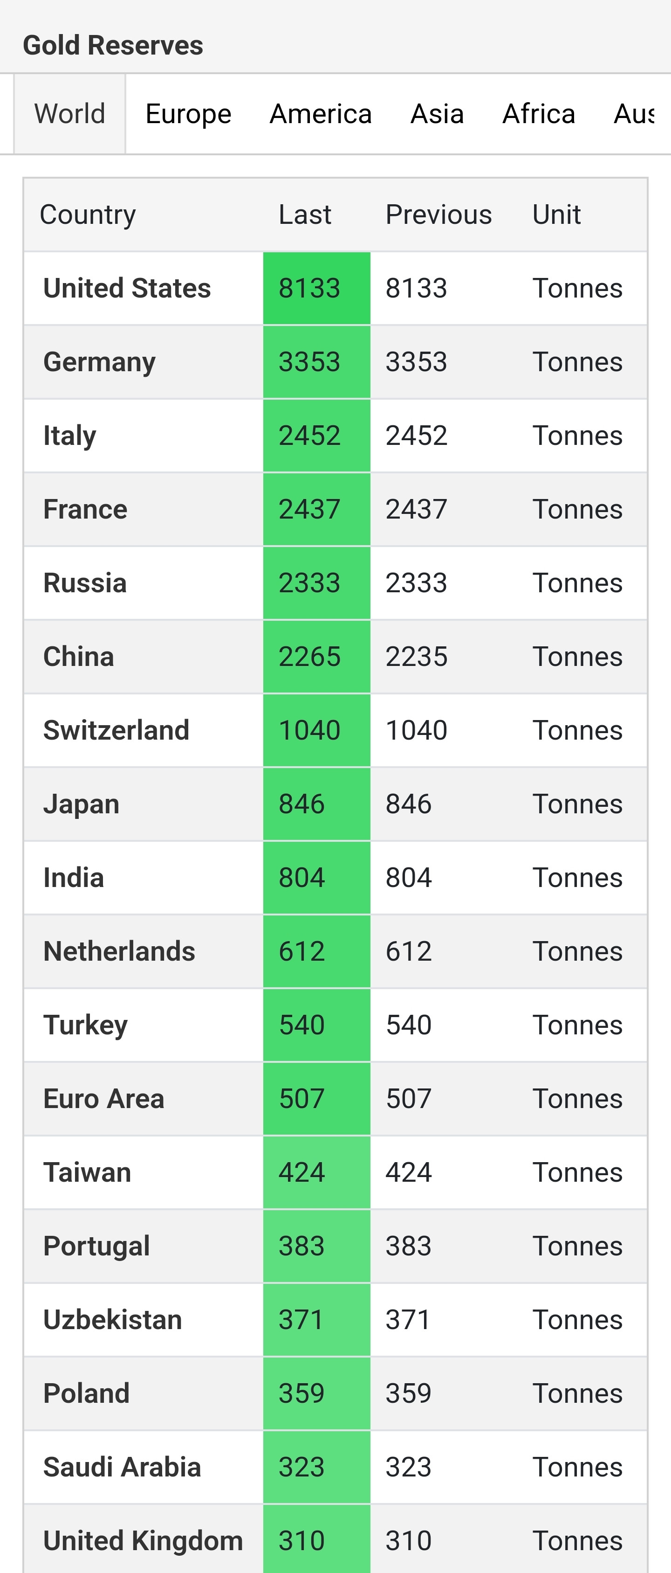Go to Switzerland gold reserves

pos(116,730)
